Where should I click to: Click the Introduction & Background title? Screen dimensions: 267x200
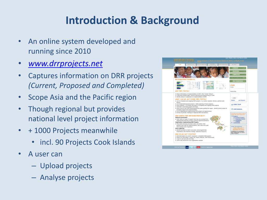coord(132,20)
